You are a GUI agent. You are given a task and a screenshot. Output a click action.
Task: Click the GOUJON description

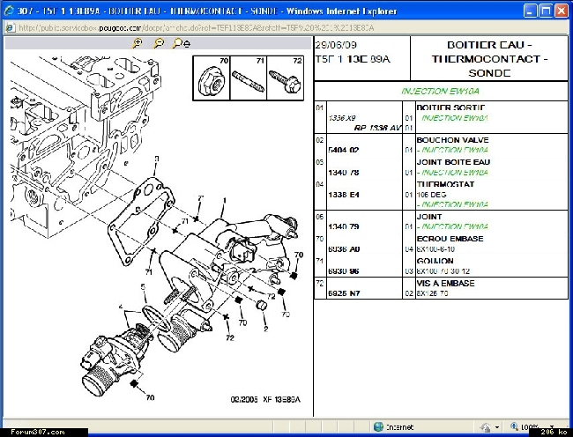click(435, 261)
